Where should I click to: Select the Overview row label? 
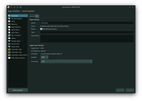click(x=14, y=16)
